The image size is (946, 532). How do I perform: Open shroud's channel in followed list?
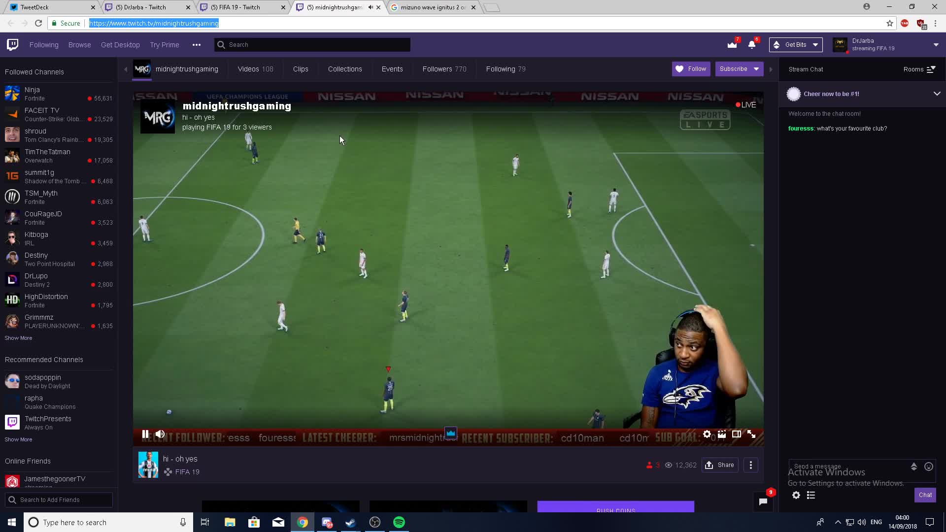[x=59, y=135]
